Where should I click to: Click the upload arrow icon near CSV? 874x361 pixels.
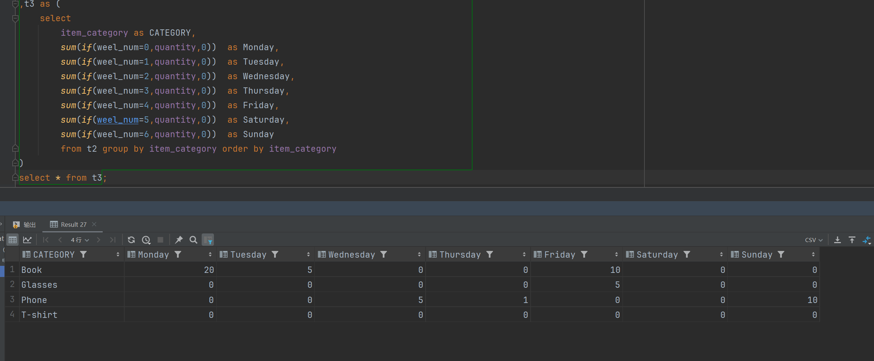(852, 240)
